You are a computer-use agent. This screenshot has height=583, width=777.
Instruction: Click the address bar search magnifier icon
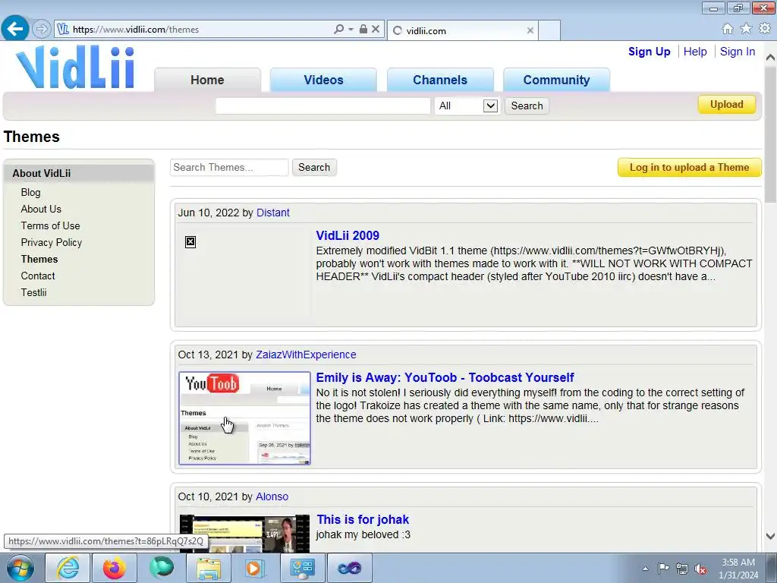coord(338,30)
